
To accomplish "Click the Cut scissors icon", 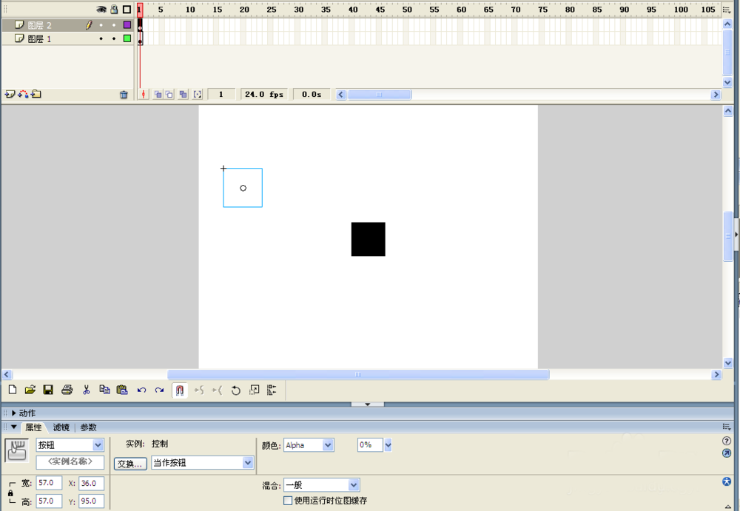I will (87, 390).
